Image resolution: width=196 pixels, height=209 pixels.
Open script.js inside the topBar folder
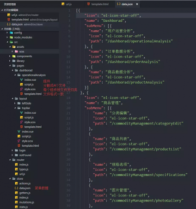pyautogui.click(x=29, y=118)
